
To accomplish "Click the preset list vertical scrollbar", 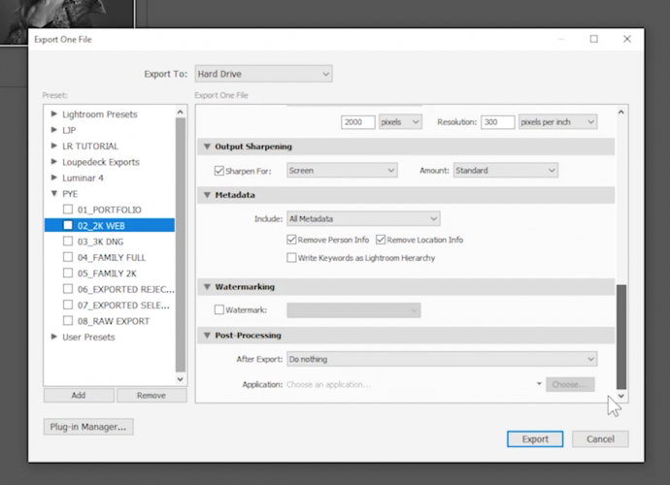I will point(181,242).
